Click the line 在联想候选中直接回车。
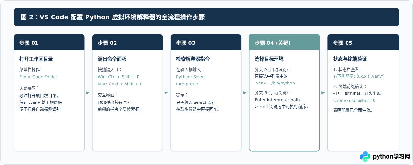Screen dimensions: 413x165 coord(198,109)
